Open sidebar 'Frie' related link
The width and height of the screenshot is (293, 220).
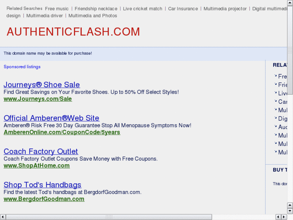click(283, 85)
